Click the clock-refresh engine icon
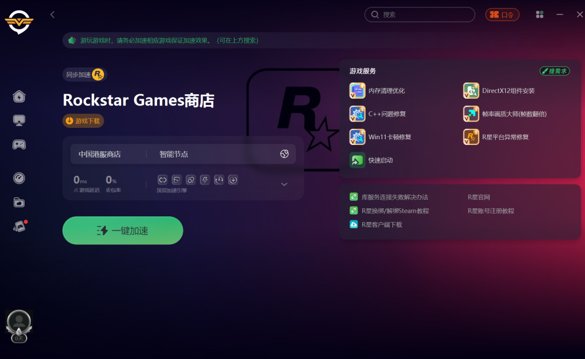This screenshot has height=359, width=585. pyautogui.click(x=219, y=180)
